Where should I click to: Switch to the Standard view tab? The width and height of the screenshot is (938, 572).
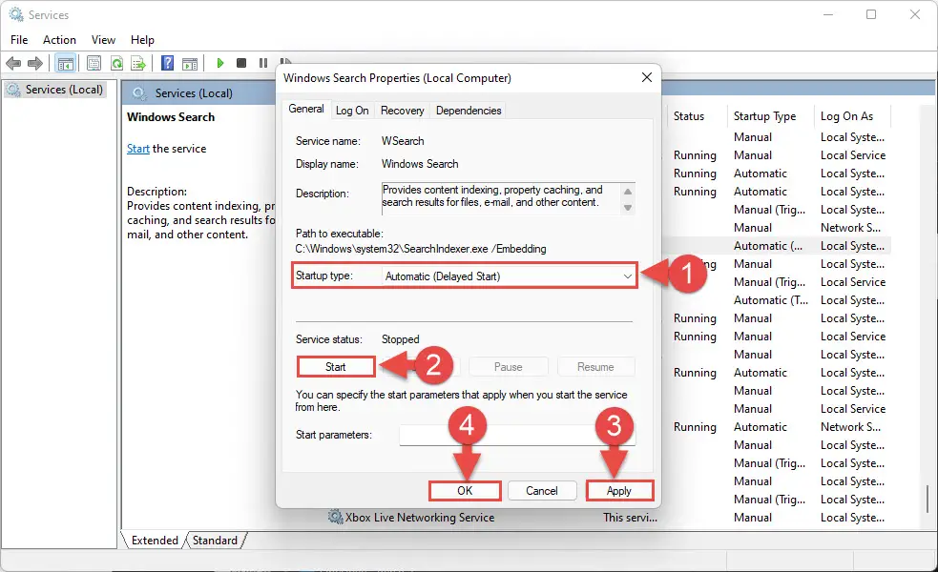tap(215, 541)
